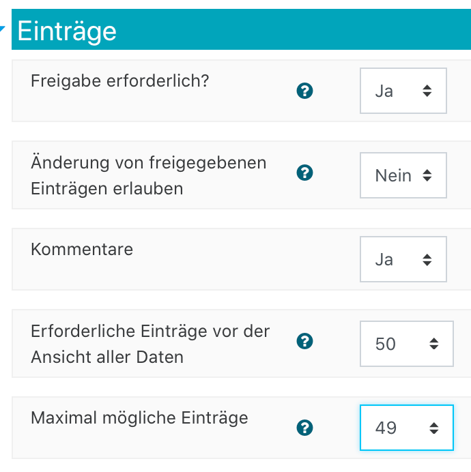Click up-down arrows in the Nein select
471x472 pixels.
427,175
